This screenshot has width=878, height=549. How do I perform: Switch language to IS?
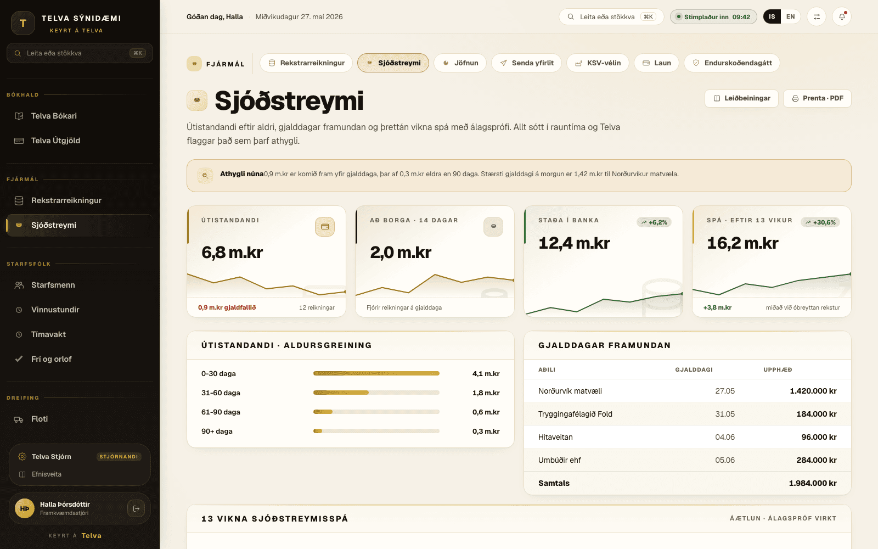click(772, 16)
